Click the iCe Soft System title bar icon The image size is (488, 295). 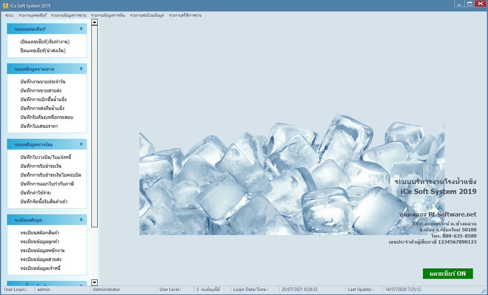click(x=6, y=6)
